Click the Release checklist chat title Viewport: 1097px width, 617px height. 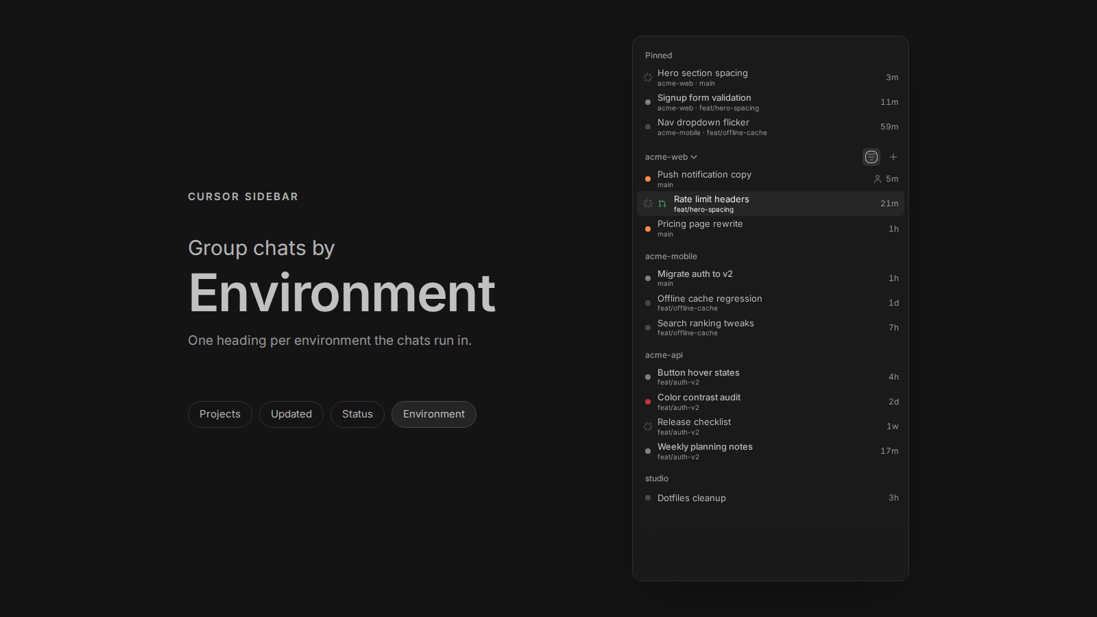click(694, 422)
